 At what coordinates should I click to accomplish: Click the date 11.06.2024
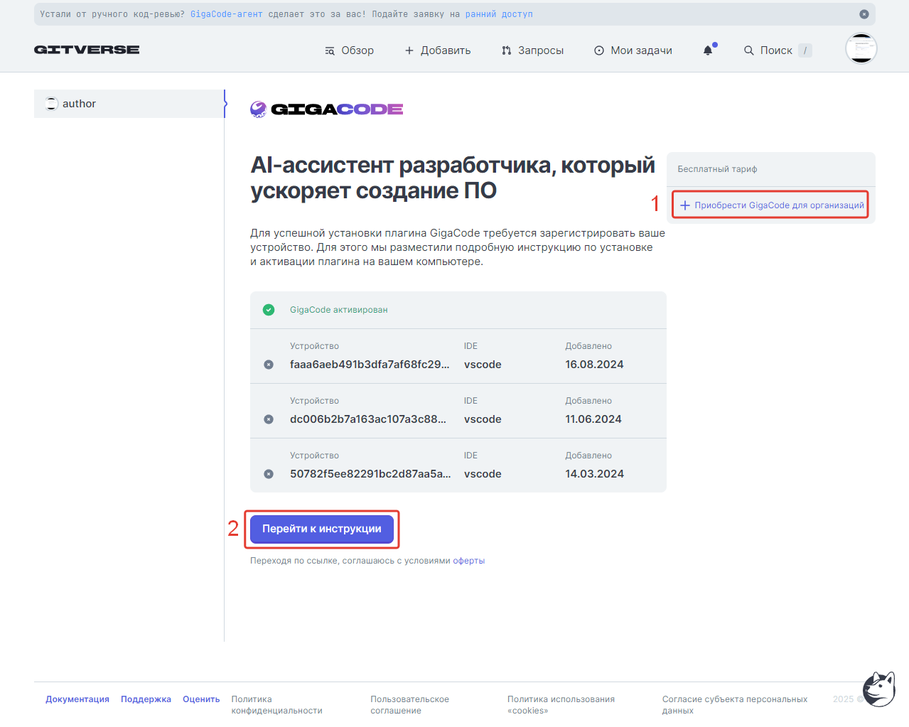click(593, 419)
